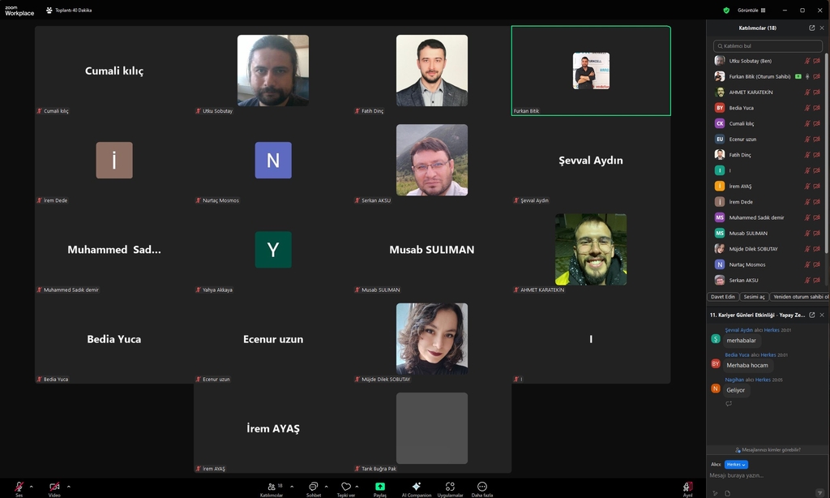Open the Herkes recipient dropdown
830x498 pixels.
pyautogui.click(x=736, y=465)
